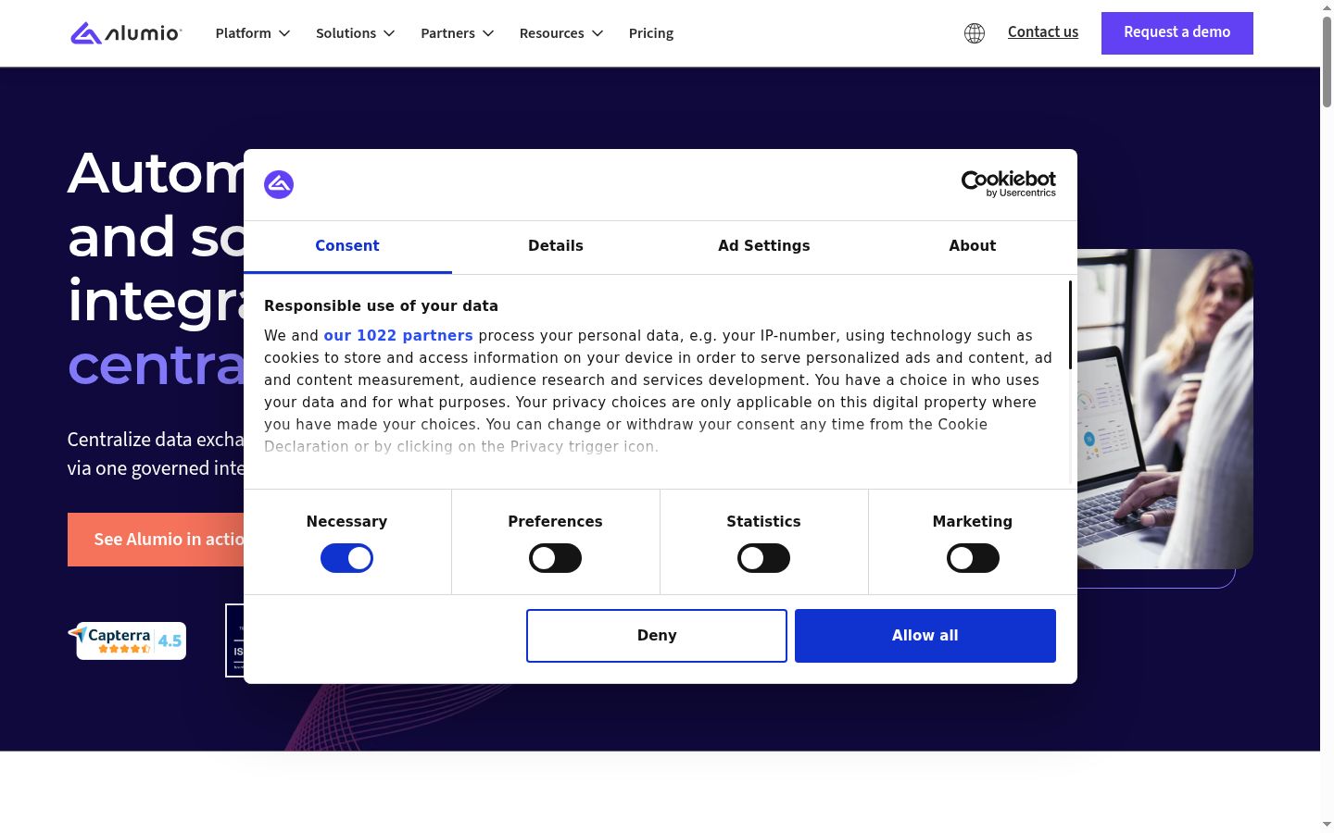Open the 'our 1022 partners' link
The width and height of the screenshot is (1334, 833).
tap(398, 336)
